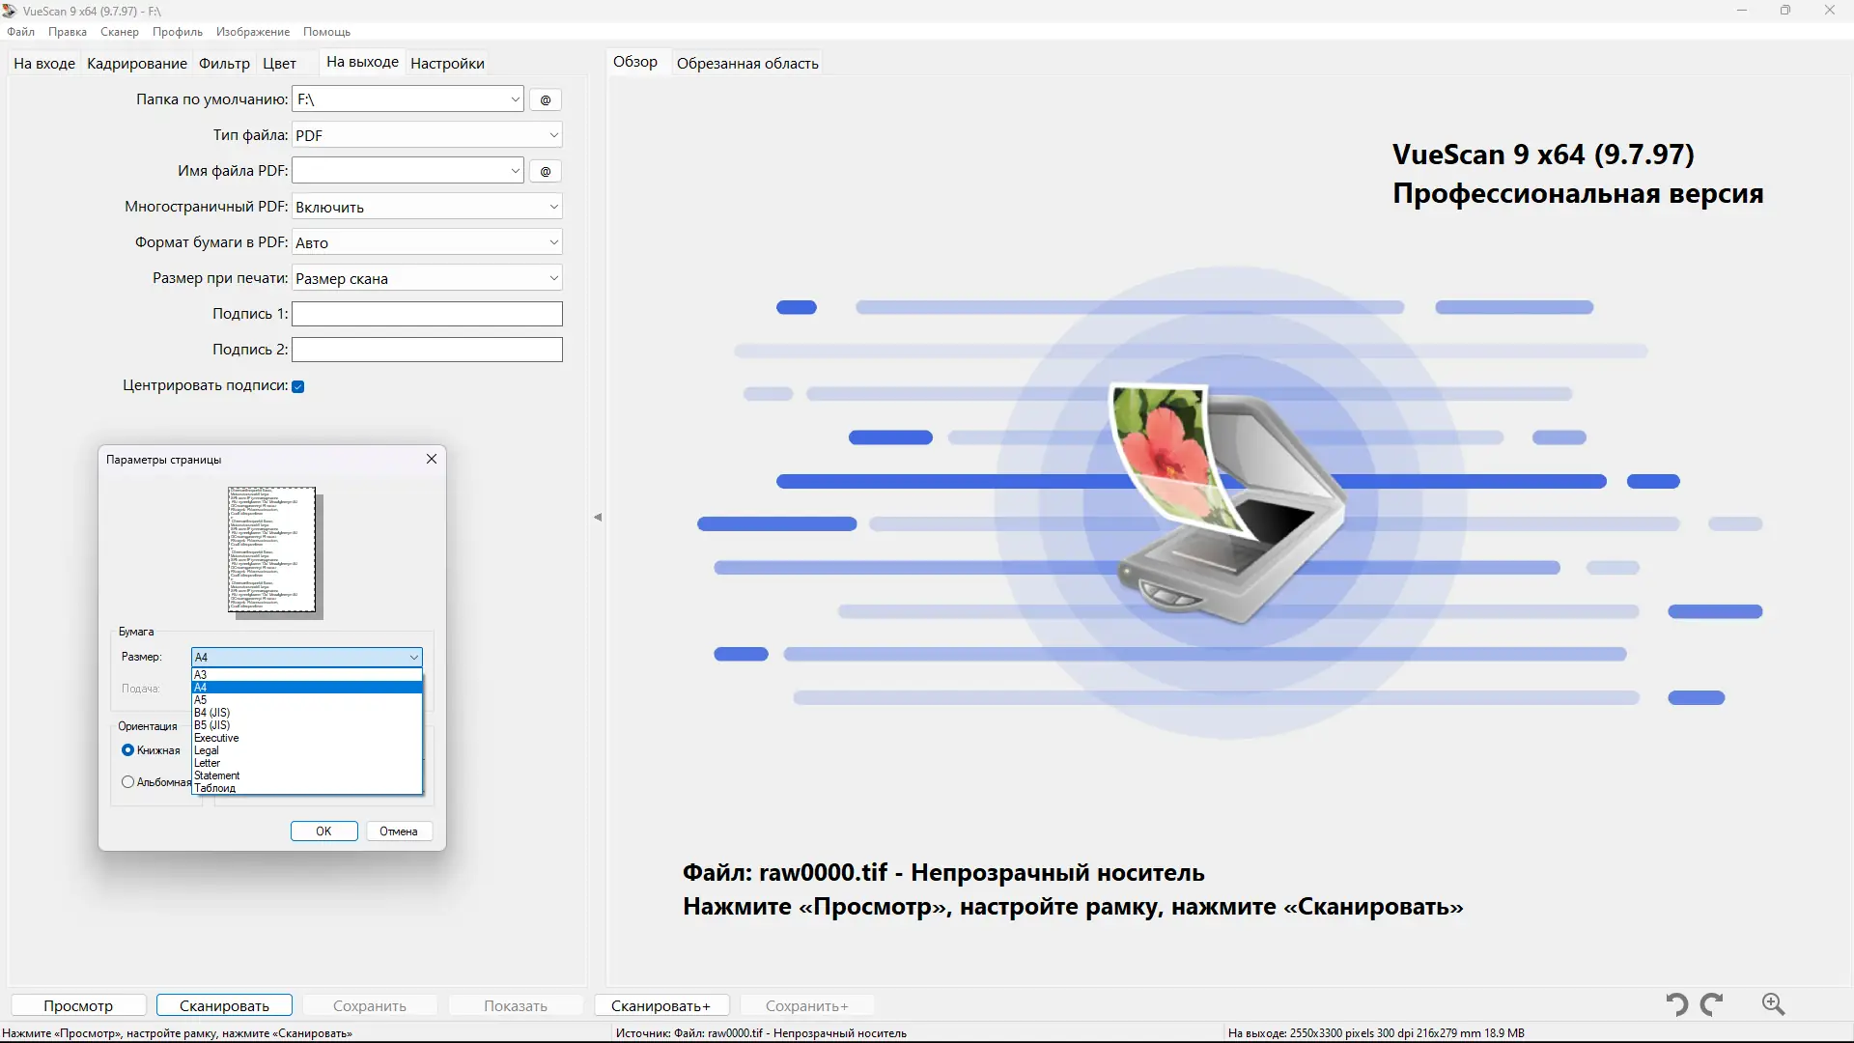This screenshot has width=1854, height=1043.
Task: Click the page preview thumbnail
Action: coord(272,550)
